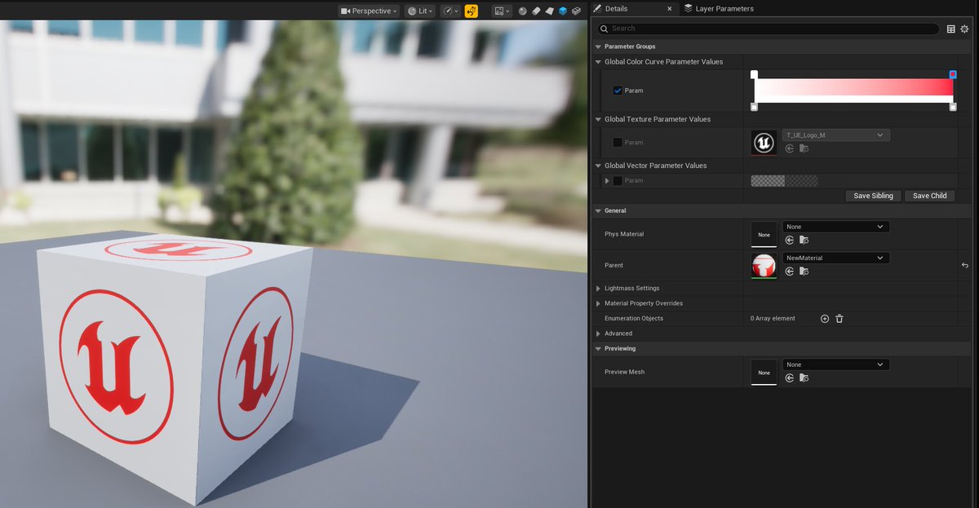
Task: Add an Enumeration Objects array element
Action: point(825,319)
